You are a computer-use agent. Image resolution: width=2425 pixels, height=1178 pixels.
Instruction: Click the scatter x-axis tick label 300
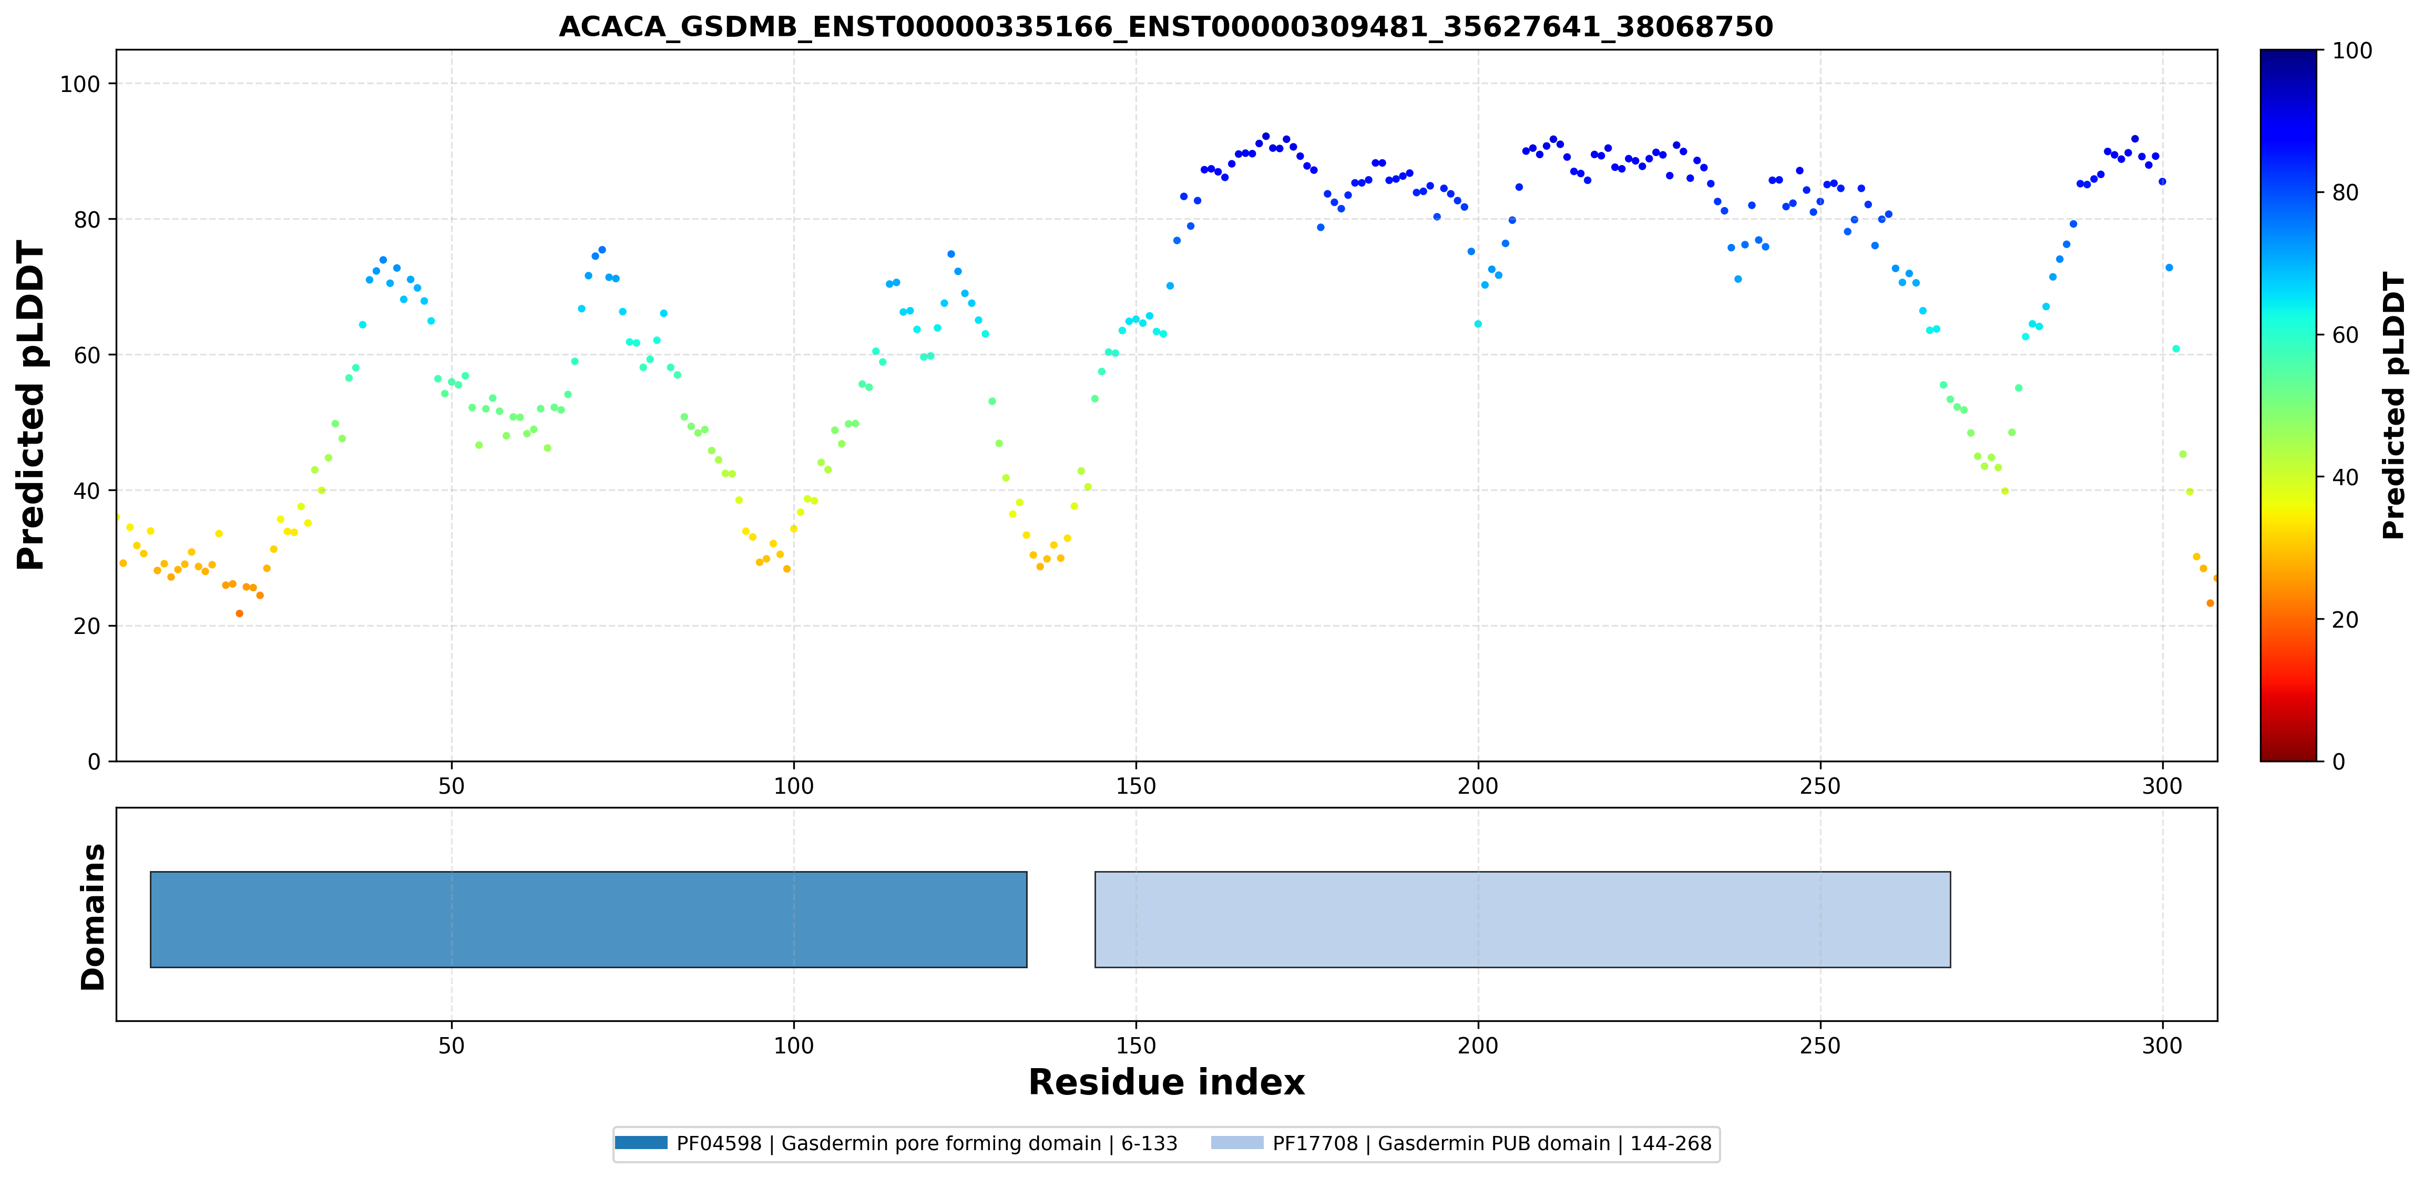click(x=2162, y=785)
